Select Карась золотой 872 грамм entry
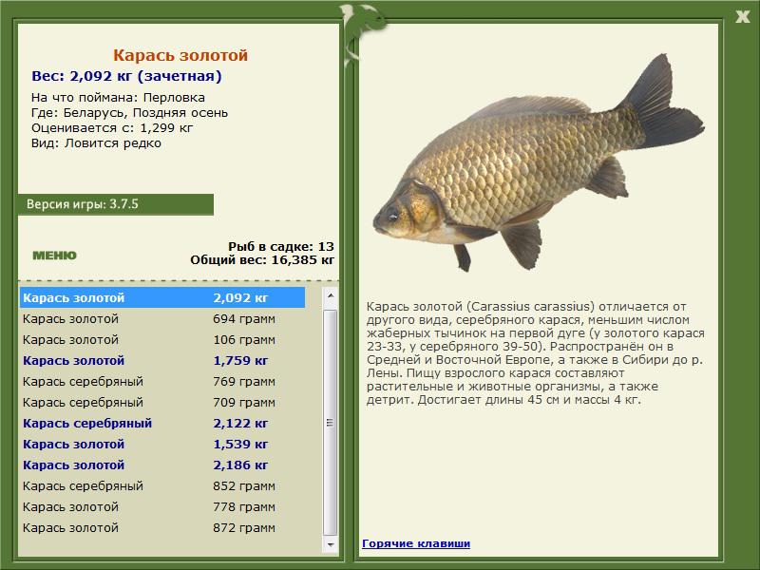Image resolution: width=760 pixels, height=570 pixels. (x=162, y=527)
